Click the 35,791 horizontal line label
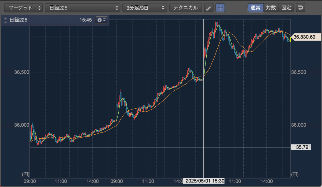Screen dimensions: 322x187 pos(301,147)
